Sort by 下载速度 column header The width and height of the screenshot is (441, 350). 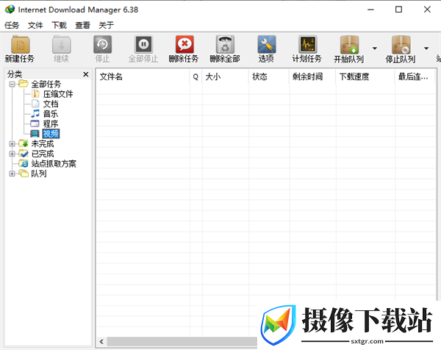click(365, 76)
